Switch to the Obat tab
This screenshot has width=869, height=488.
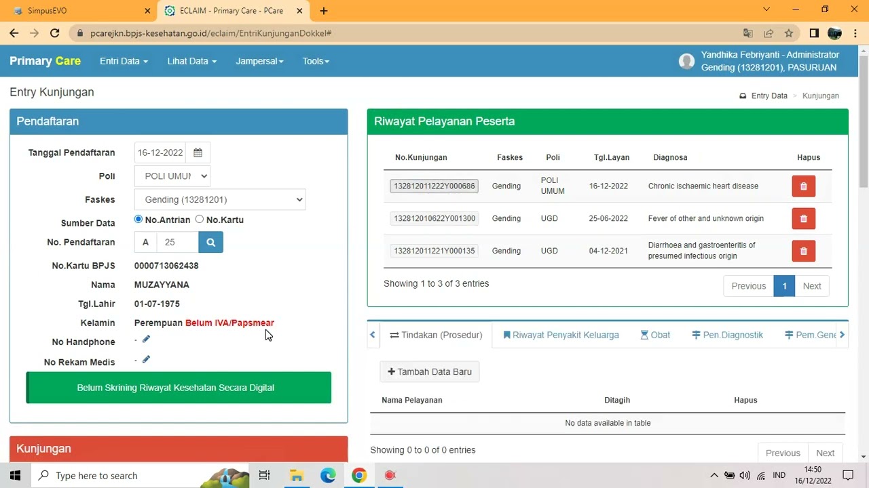pyautogui.click(x=655, y=335)
